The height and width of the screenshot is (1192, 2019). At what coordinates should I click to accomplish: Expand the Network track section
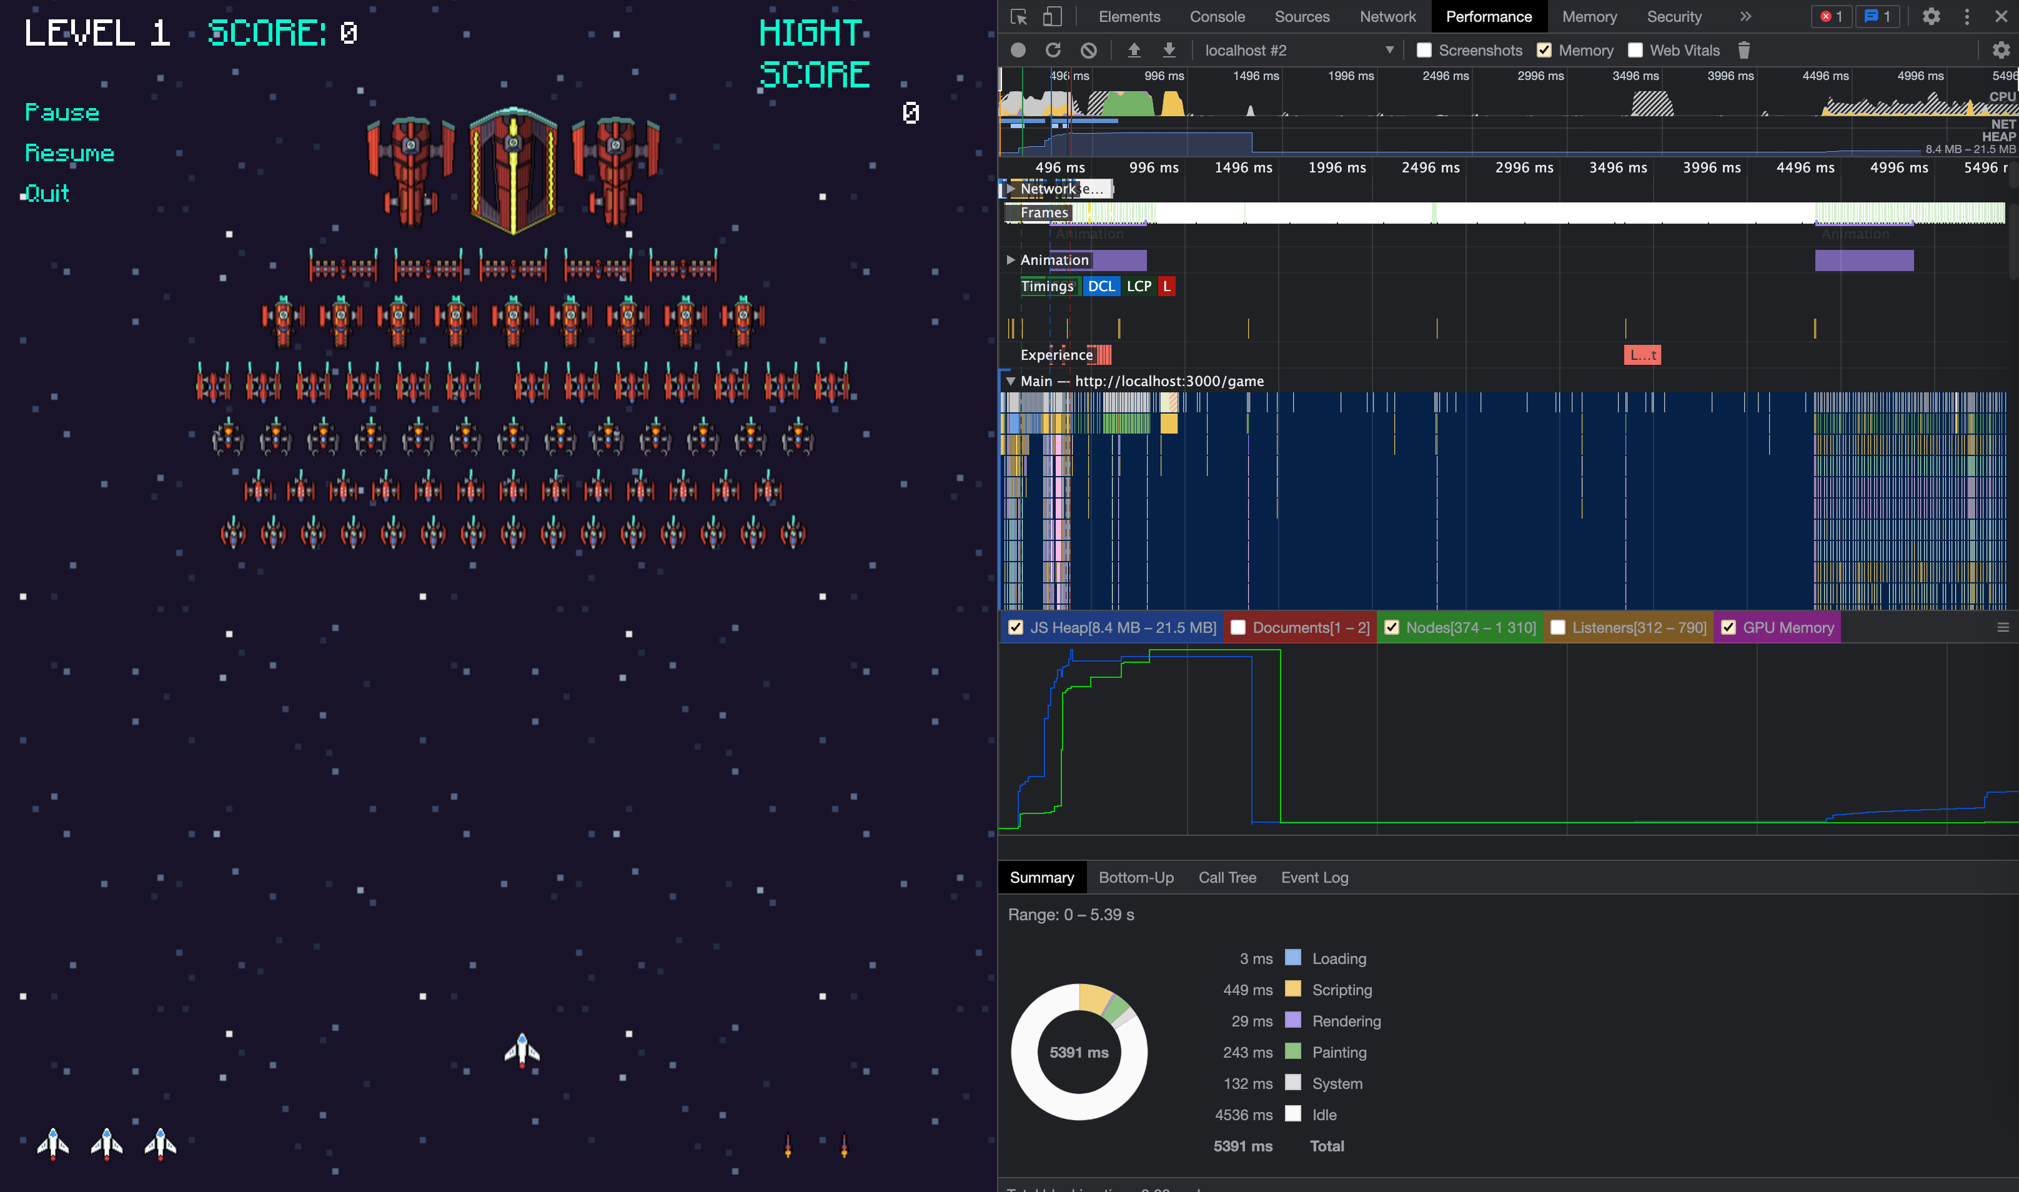(1011, 189)
